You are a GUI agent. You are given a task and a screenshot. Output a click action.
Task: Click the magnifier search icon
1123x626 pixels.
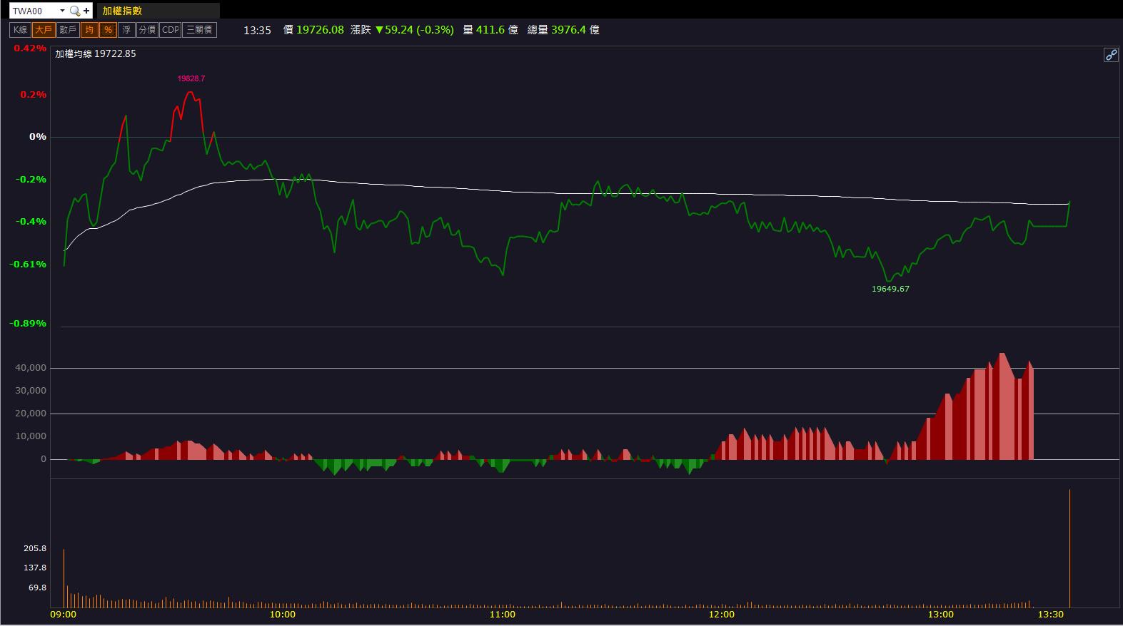click(x=74, y=11)
